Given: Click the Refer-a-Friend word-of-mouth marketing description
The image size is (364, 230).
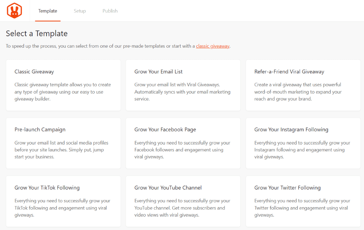Looking at the screenshot, I should pyautogui.click(x=298, y=92).
